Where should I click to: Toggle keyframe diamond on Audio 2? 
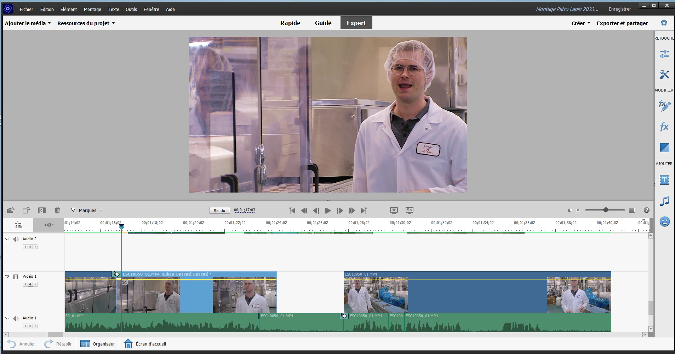(30, 247)
